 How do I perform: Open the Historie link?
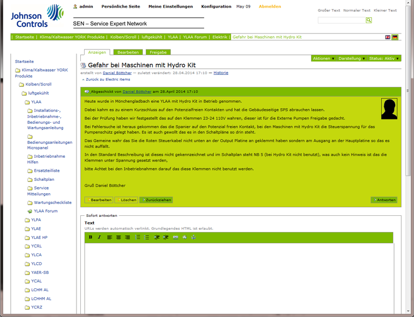tap(220, 73)
